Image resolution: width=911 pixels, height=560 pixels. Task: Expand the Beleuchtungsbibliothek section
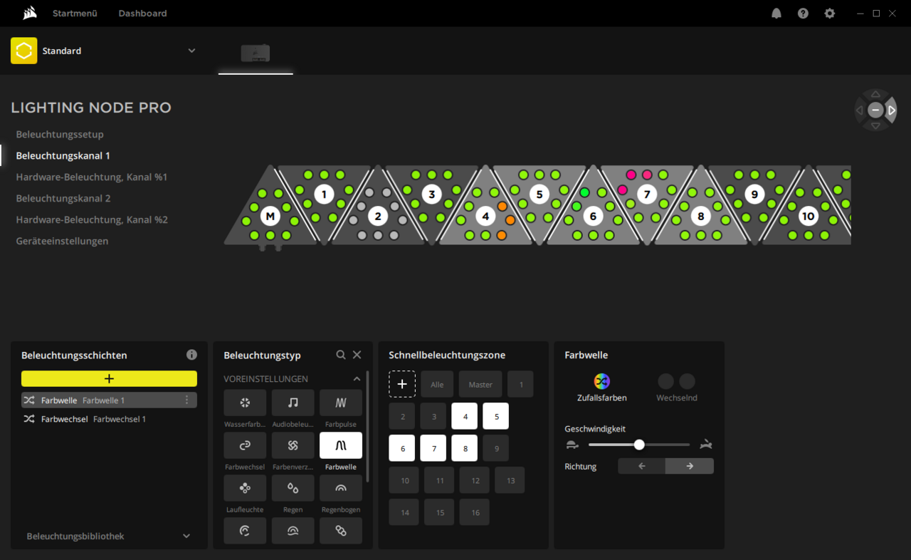(186, 536)
